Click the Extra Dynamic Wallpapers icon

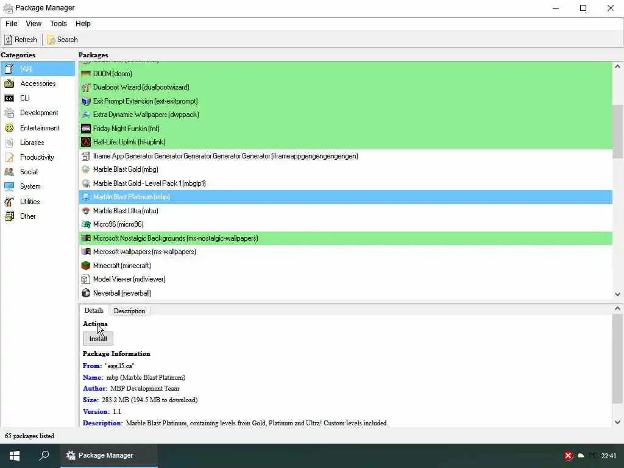(85, 115)
